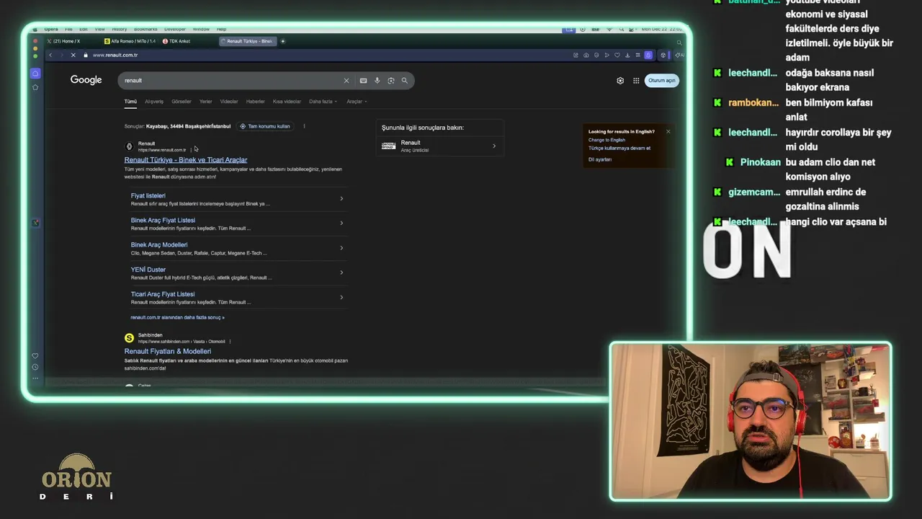Close the 'Looking for results in English?' box
Screen dimensions: 922x519
point(668,131)
